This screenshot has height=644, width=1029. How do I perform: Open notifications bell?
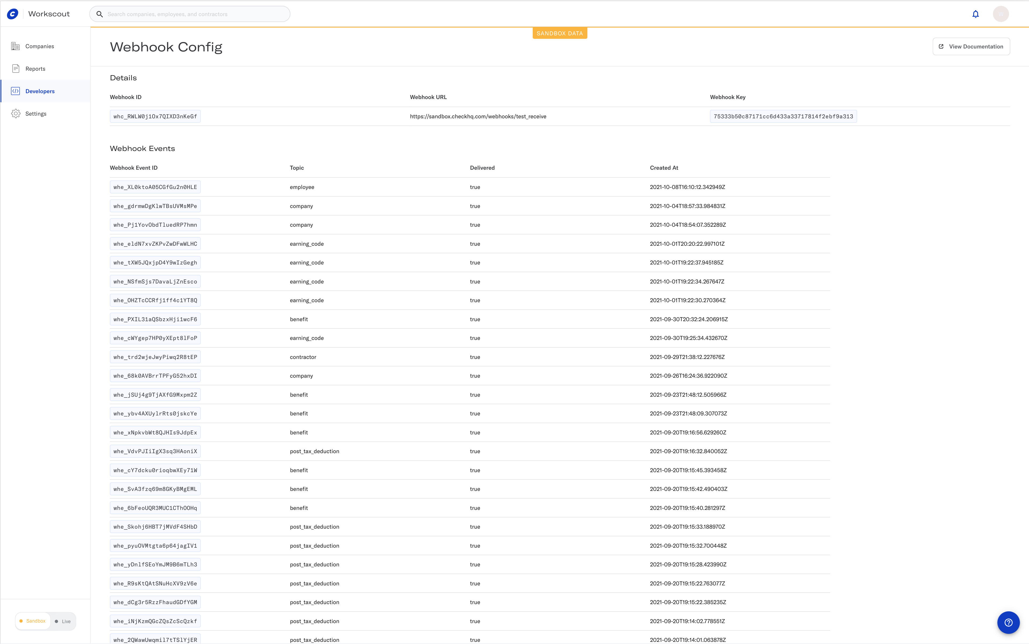[x=975, y=14]
